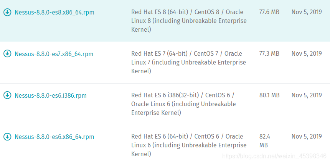
Task: Click the Red Hat ES 7 platform description
Action: click(x=188, y=62)
